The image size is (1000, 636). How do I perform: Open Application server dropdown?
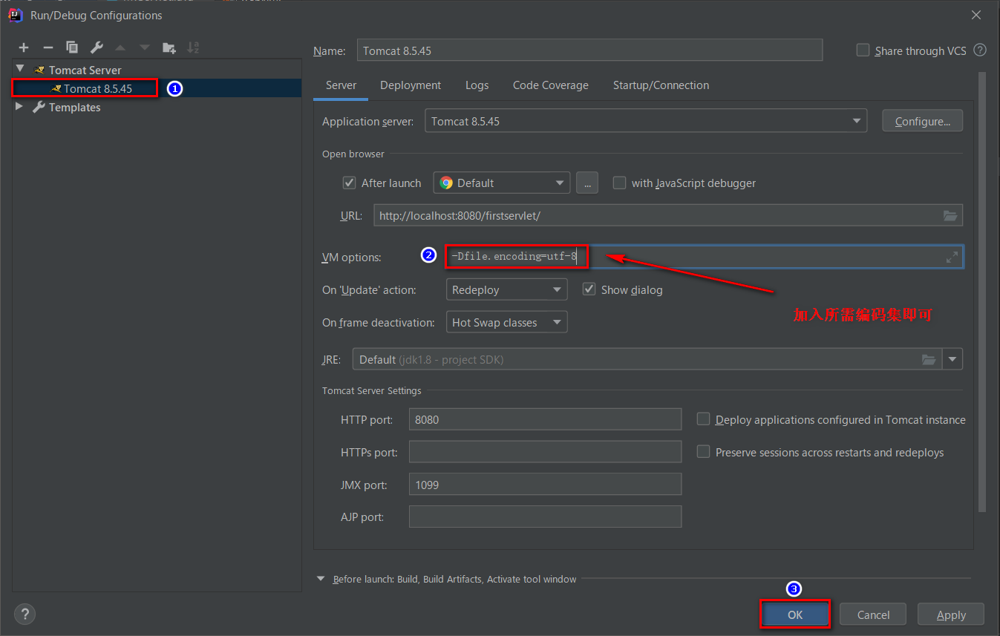click(x=645, y=121)
